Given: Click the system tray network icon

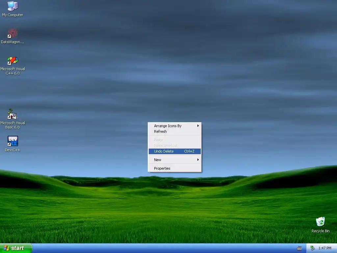Looking at the screenshot, I should pos(313,248).
